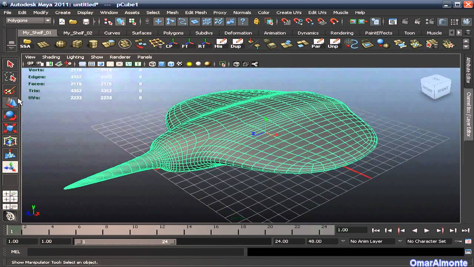Toggle snap to points magnet
The image size is (474, 267).
point(310,22)
